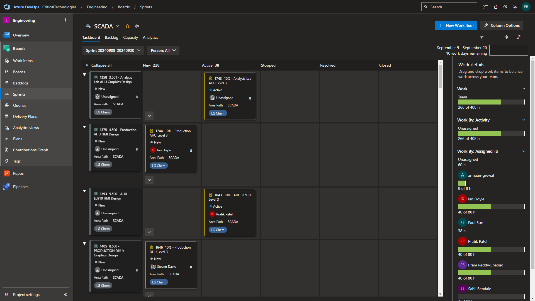Open the Marketplace shopping bag icon
The image size is (535, 301).
point(496,7)
